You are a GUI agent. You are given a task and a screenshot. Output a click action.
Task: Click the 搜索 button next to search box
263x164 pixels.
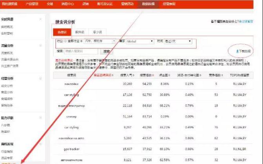click(106, 51)
